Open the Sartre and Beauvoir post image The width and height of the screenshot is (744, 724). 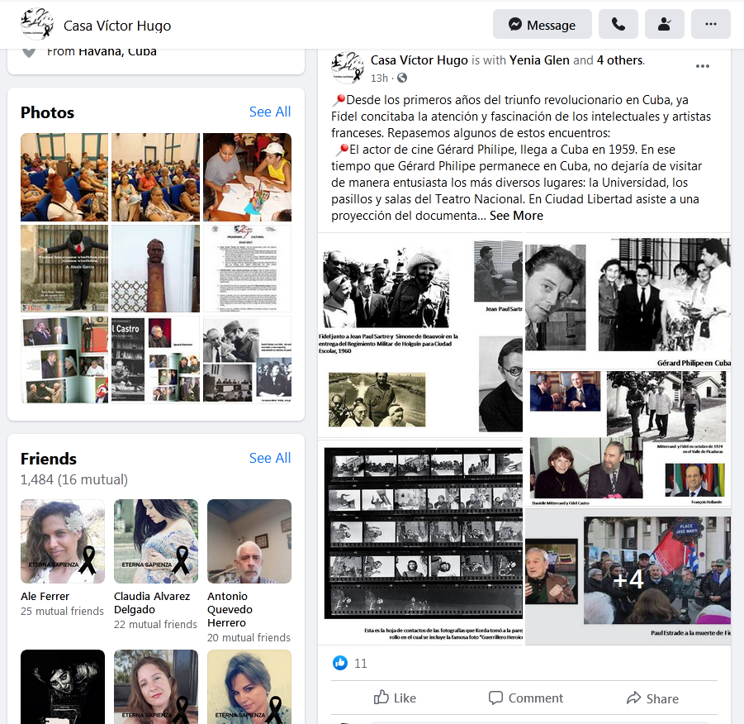coord(420,336)
